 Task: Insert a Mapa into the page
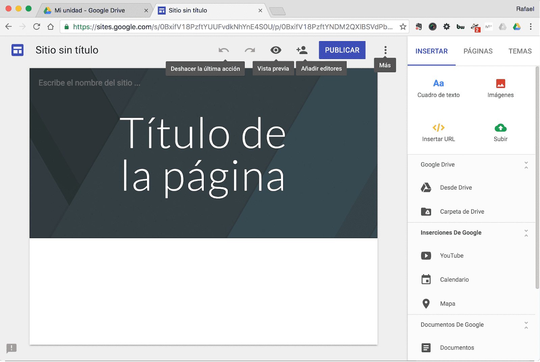(x=447, y=303)
